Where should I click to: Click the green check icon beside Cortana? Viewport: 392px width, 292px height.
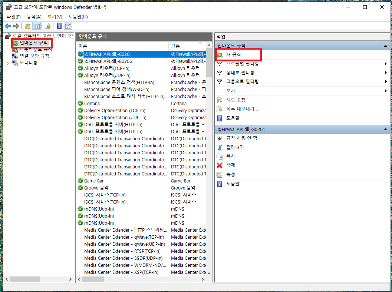(x=80, y=103)
